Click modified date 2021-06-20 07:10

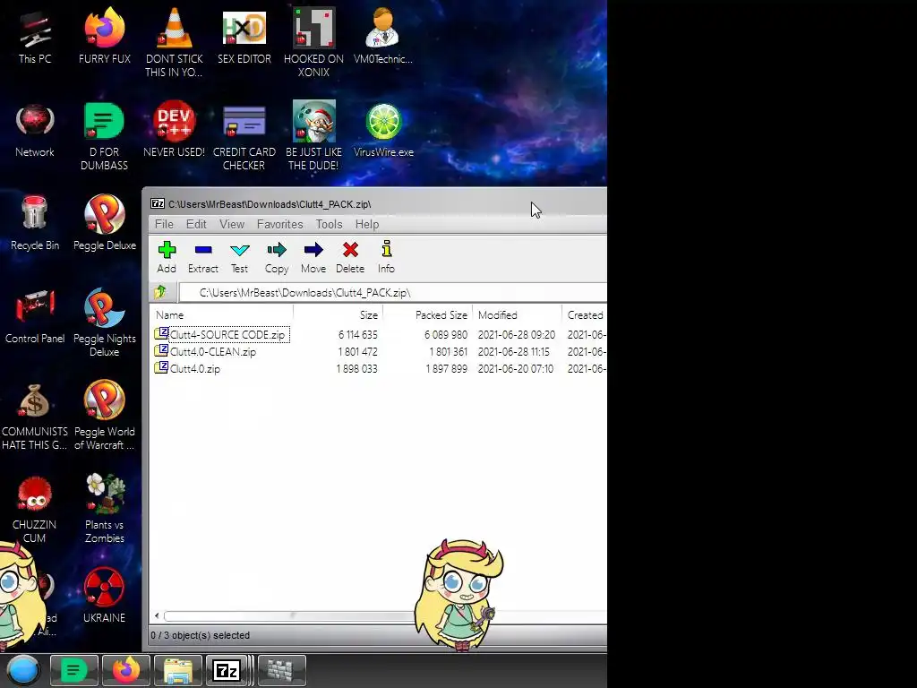coord(515,368)
